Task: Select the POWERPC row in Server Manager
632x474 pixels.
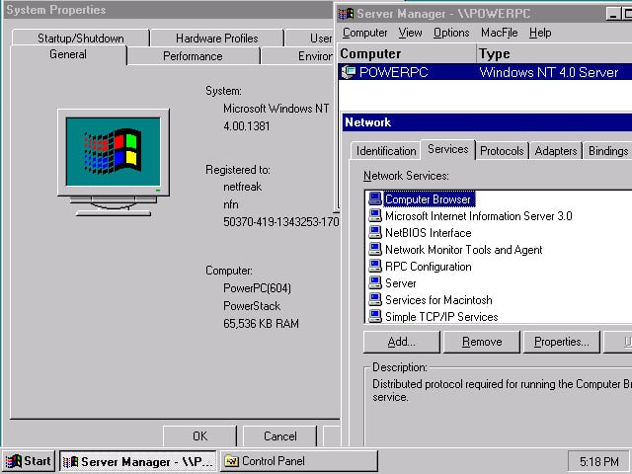Action: [x=485, y=72]
